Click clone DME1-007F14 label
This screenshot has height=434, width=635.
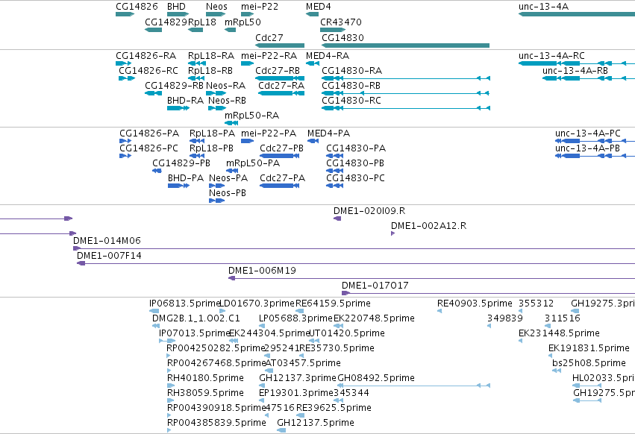coord(109,256)
